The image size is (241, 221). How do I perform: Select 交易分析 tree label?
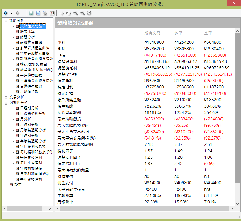coord(17,97)
